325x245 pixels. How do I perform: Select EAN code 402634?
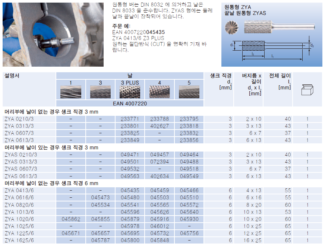click(160, 176)
